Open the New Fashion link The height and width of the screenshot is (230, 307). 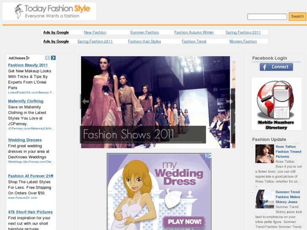pyautogui.click(x=95, y=32)
